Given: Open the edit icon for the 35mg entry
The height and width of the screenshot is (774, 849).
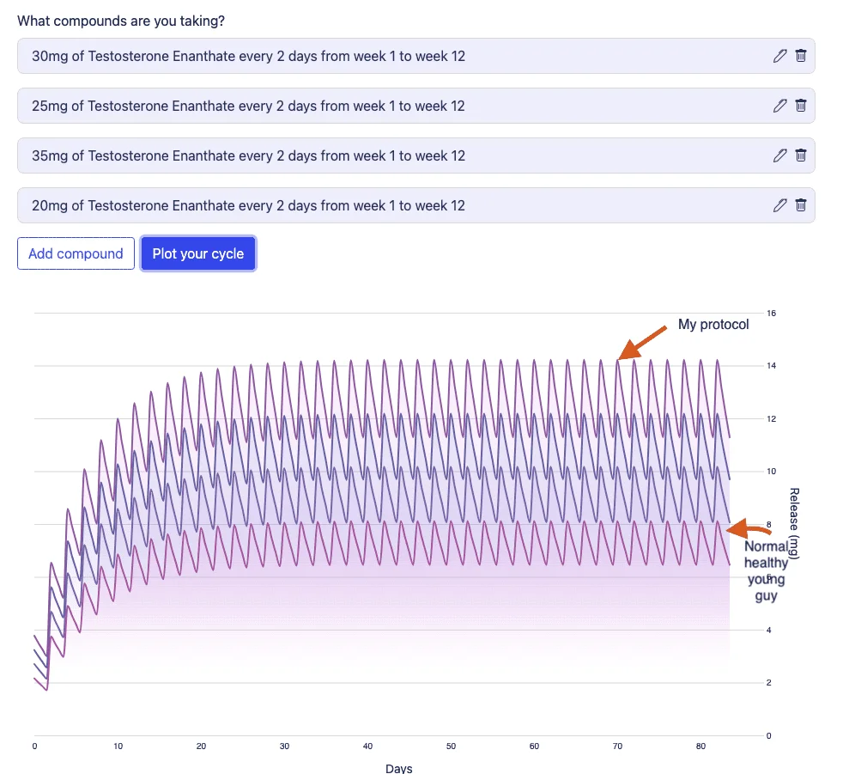Looking at the screenshot, I should click(x=779, y=155).
